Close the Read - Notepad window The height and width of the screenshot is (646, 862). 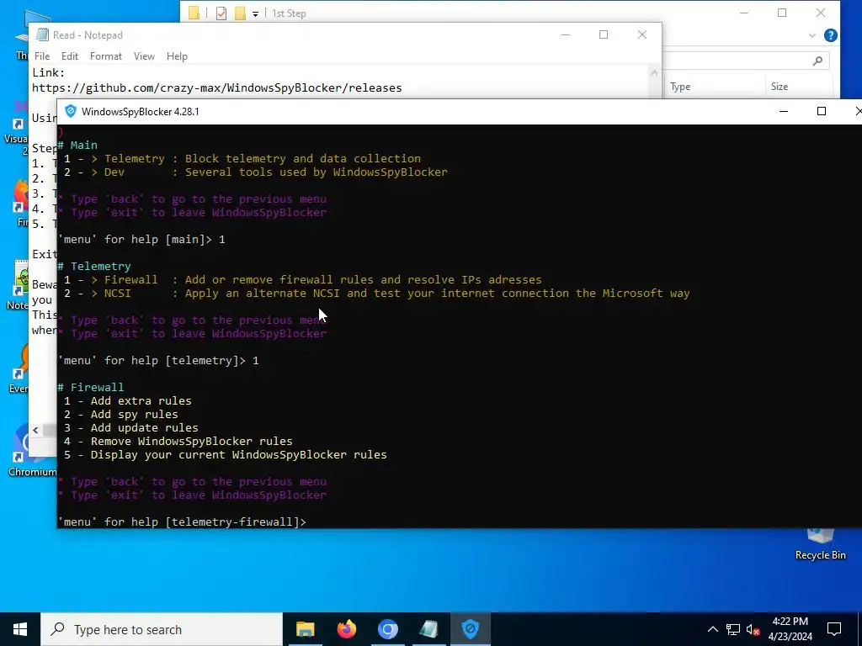[642, 34]
